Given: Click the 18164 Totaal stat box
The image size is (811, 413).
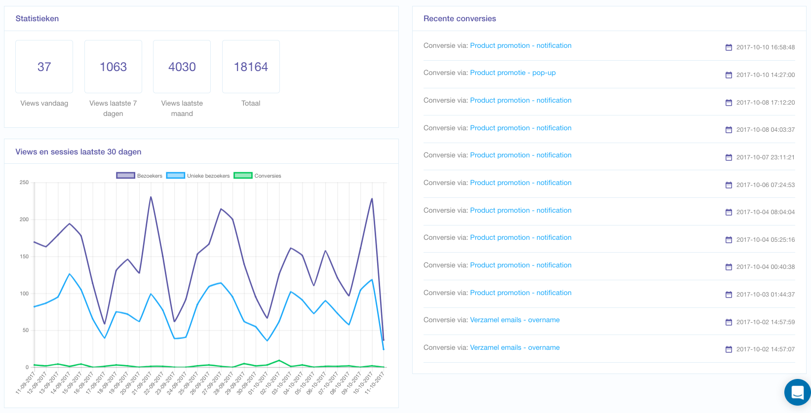Looking at the screenshot, I should (251, 67).
